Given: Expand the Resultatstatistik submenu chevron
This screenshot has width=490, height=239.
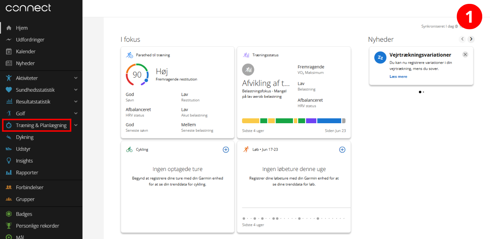Looking at the screenshot, I should [x=76, y=102].
